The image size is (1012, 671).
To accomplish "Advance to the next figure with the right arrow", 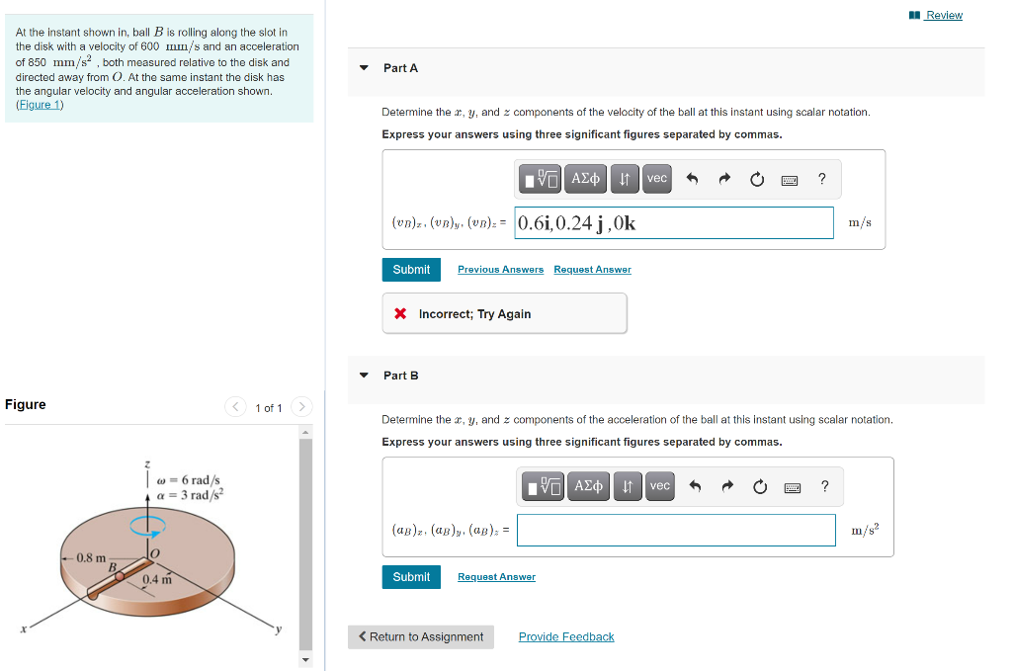I will tap(301, 407).
